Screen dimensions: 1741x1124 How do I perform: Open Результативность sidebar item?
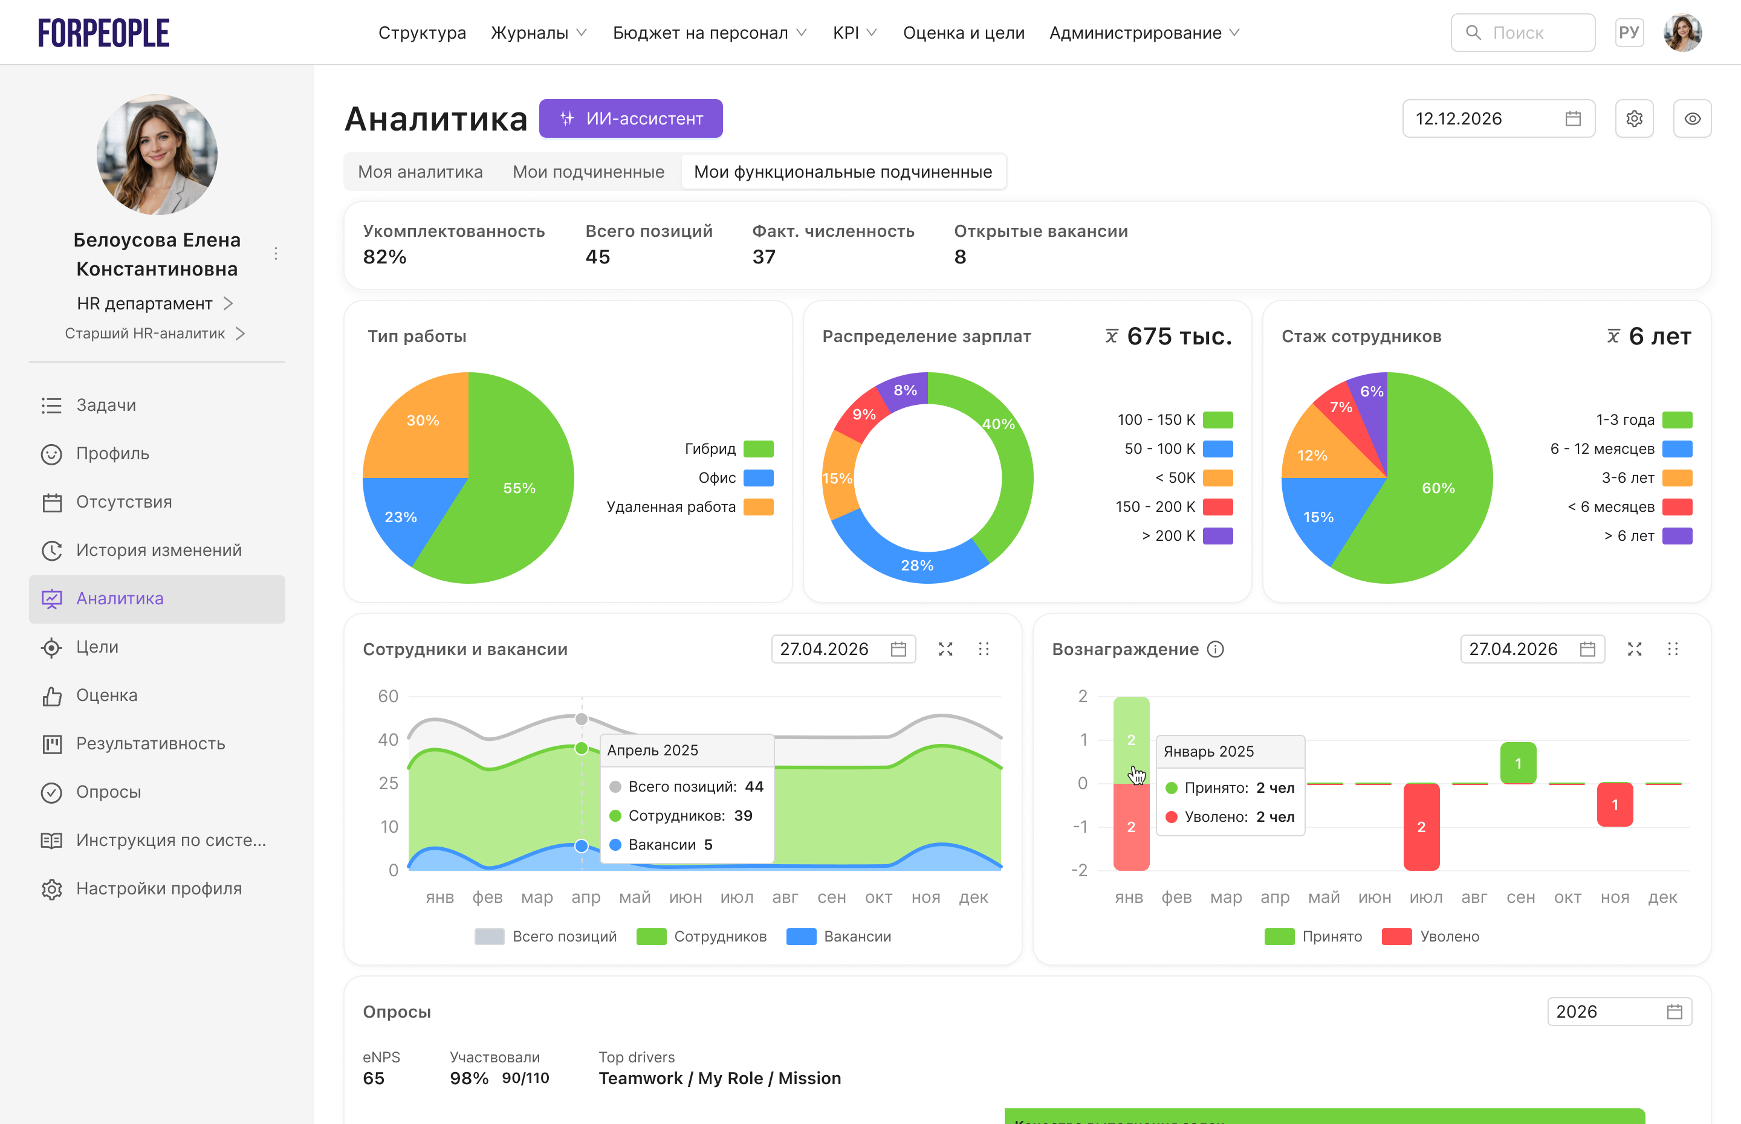point(151,744)
